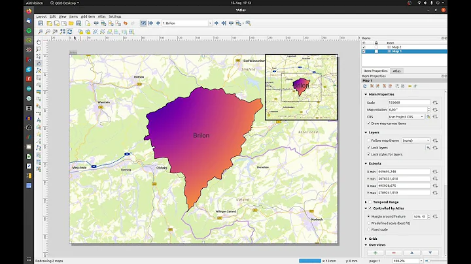This screenshot has height=264, width=471.
Task: Click the red minus remove overview button
Action: click(x=394, y=253)
